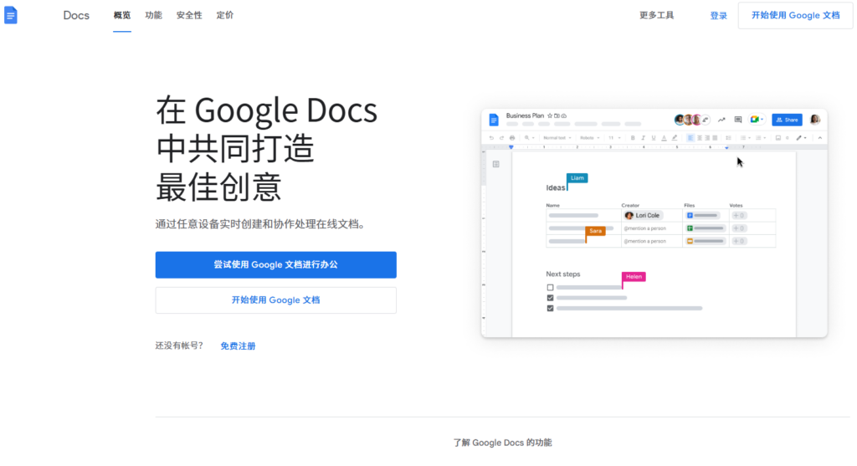This screenshot has width=857, height=466.
Task: Check the unchecked first Next steps checkbox
Action: pyautogui.click(x=550, y=287)
